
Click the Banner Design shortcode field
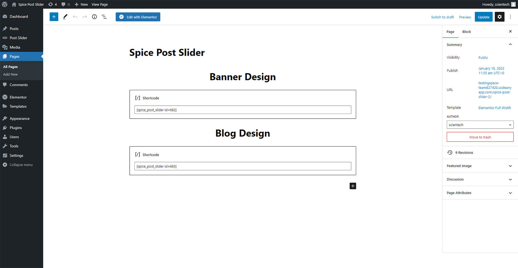[243, 110]
